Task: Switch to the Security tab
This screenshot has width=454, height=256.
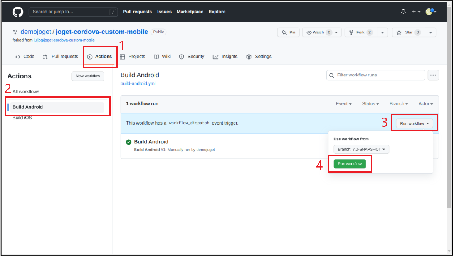Action: click(x=192, y=57)
